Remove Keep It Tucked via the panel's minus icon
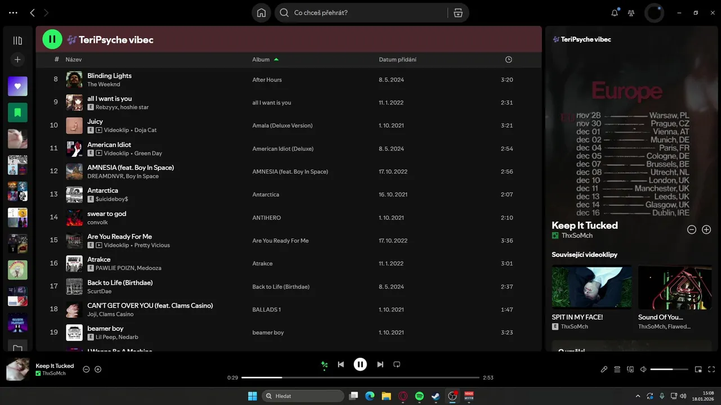 692,229
